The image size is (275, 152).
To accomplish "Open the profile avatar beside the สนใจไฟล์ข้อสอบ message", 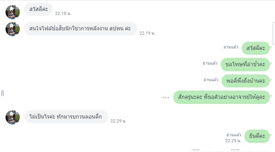I will 13,29.
